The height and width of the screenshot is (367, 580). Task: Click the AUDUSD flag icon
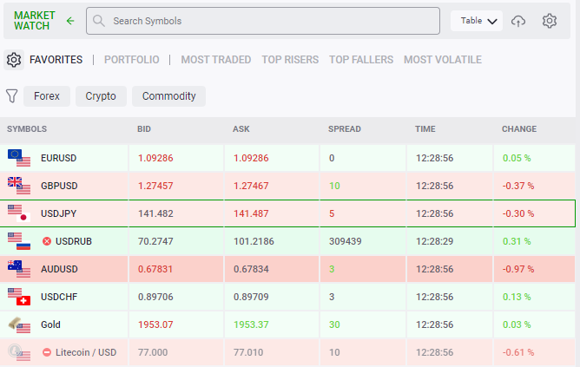click(19, 269)
